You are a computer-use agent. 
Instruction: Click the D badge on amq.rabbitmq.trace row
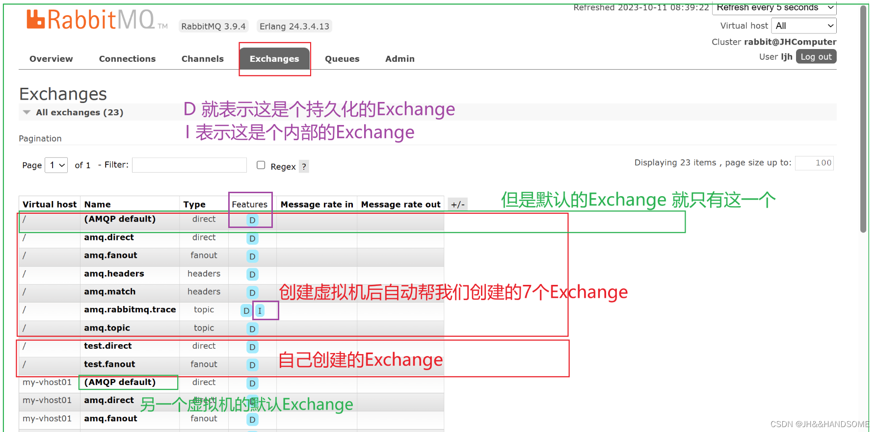coord(246,311)
